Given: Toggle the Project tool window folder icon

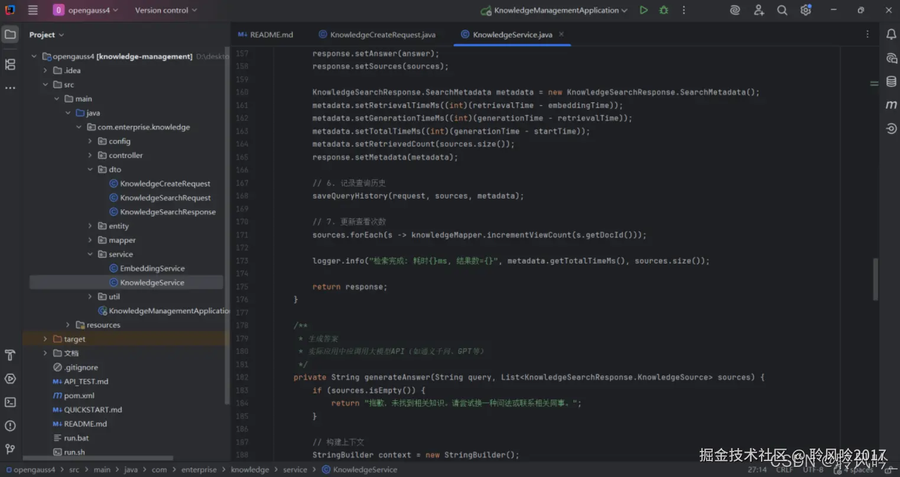Looking at the screenshot, I should [x=10, y=34].
